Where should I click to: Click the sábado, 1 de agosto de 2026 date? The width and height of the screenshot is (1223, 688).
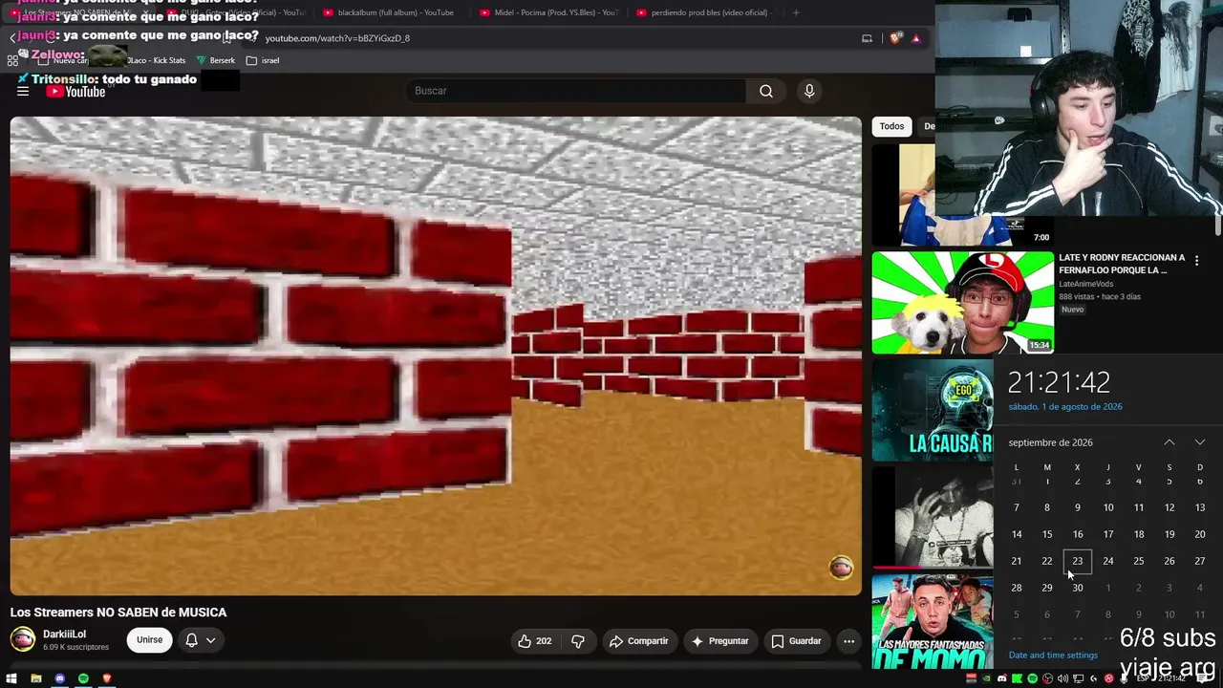click(1065, 407)
